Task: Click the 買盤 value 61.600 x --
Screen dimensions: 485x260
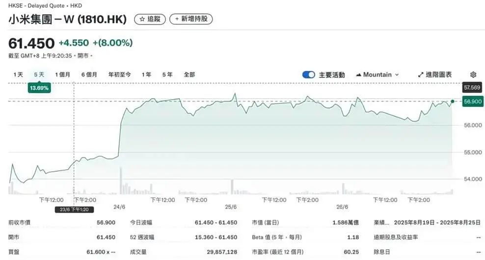Action: click(101, 252)
